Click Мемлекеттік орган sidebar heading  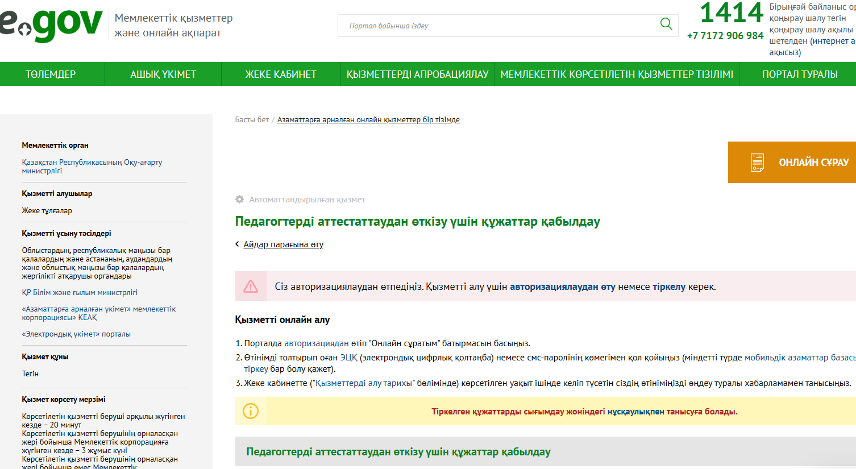pos(55,145)
